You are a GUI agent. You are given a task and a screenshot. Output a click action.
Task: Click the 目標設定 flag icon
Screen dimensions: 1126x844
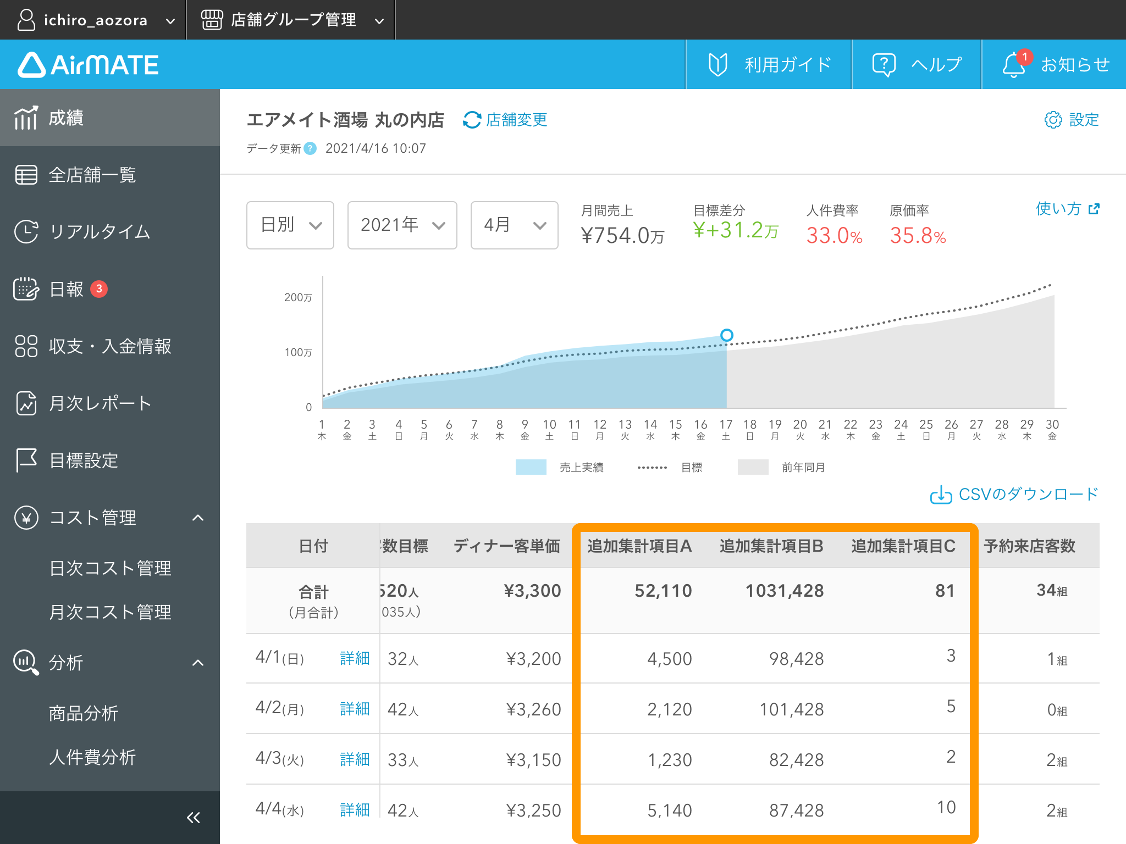click(26, 460)
